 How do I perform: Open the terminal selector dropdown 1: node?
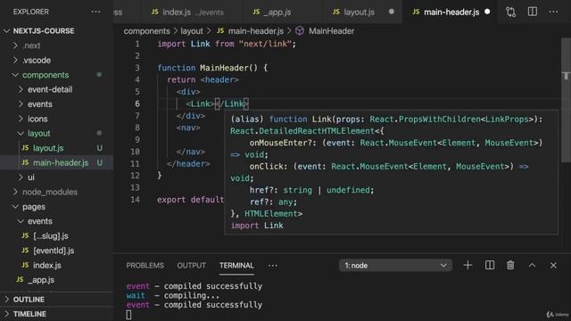click(x=395, y=266)
